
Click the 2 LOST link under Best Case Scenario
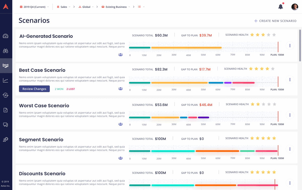pyautogui.click(x=70, y=89)
